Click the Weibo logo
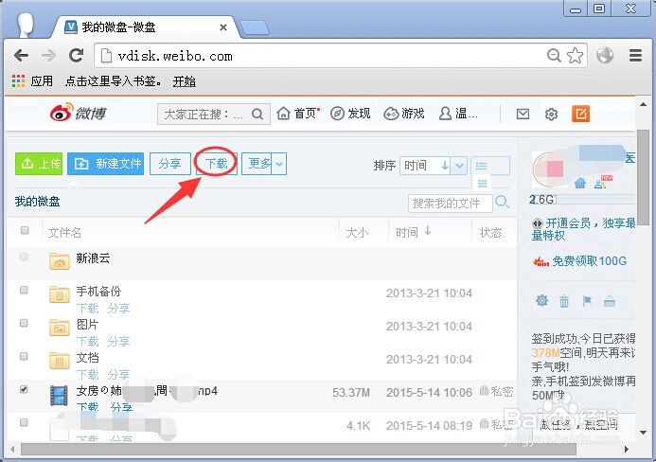The height and width of the screenshot is (462, 656). pos(78,113)
